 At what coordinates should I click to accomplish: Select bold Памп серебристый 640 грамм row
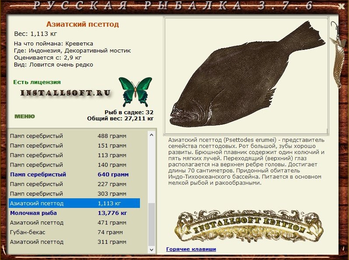coord(74,175)
